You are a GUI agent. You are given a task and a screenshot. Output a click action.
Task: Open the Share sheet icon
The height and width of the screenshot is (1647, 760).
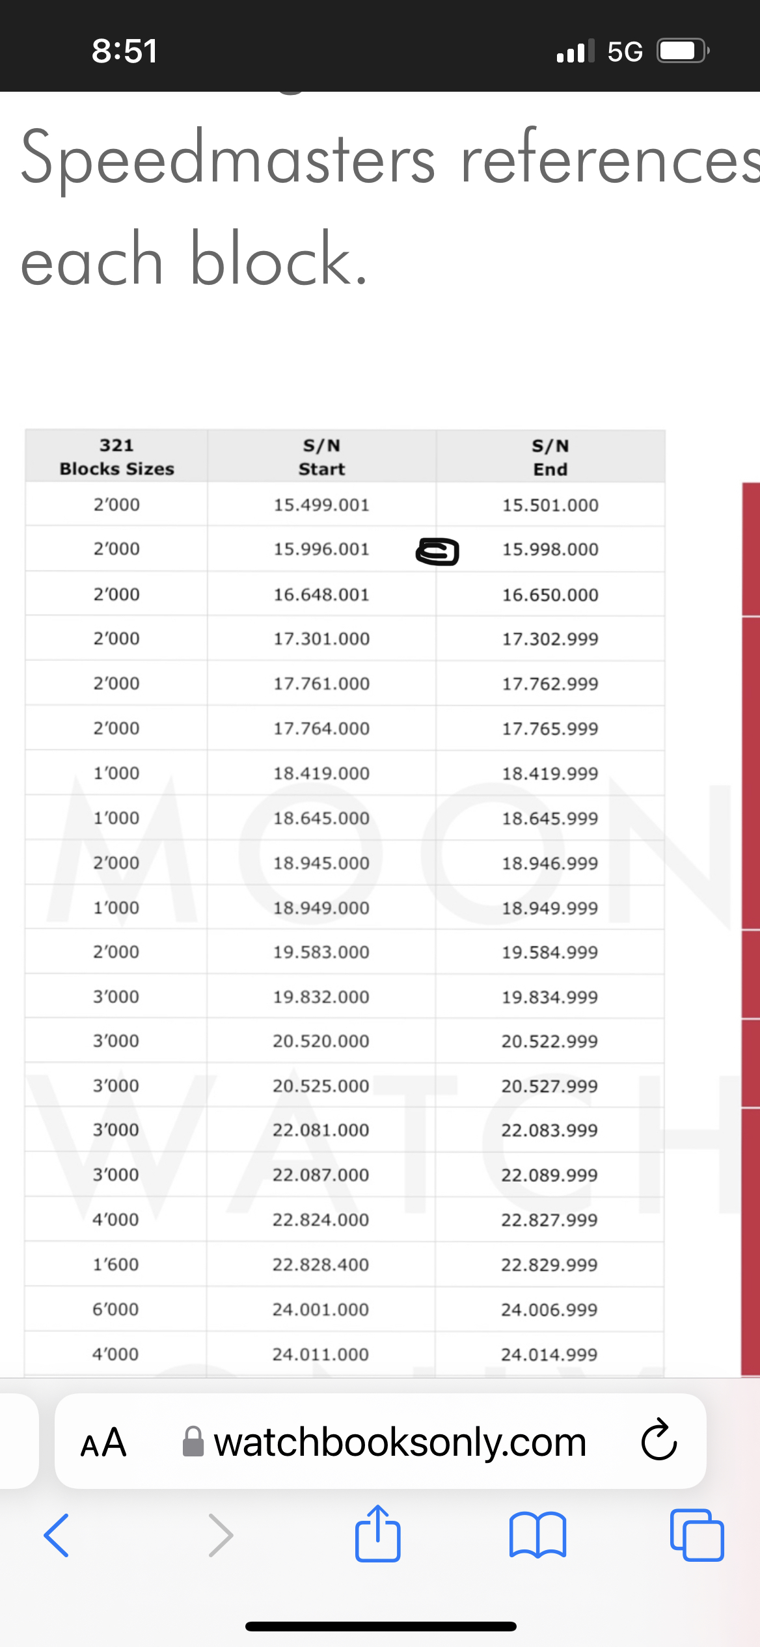377,1534
